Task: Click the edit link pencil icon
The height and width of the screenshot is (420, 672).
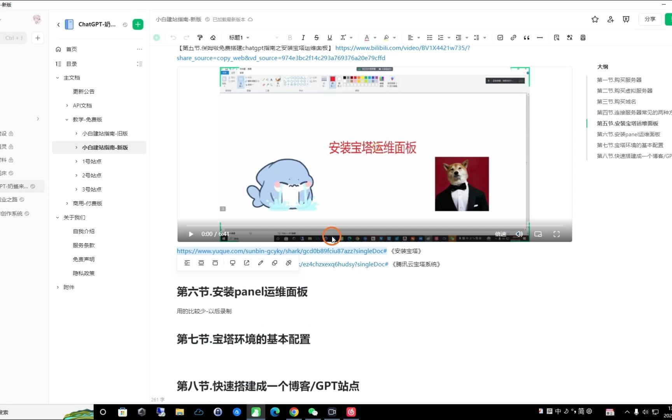Action: (261, 263)
